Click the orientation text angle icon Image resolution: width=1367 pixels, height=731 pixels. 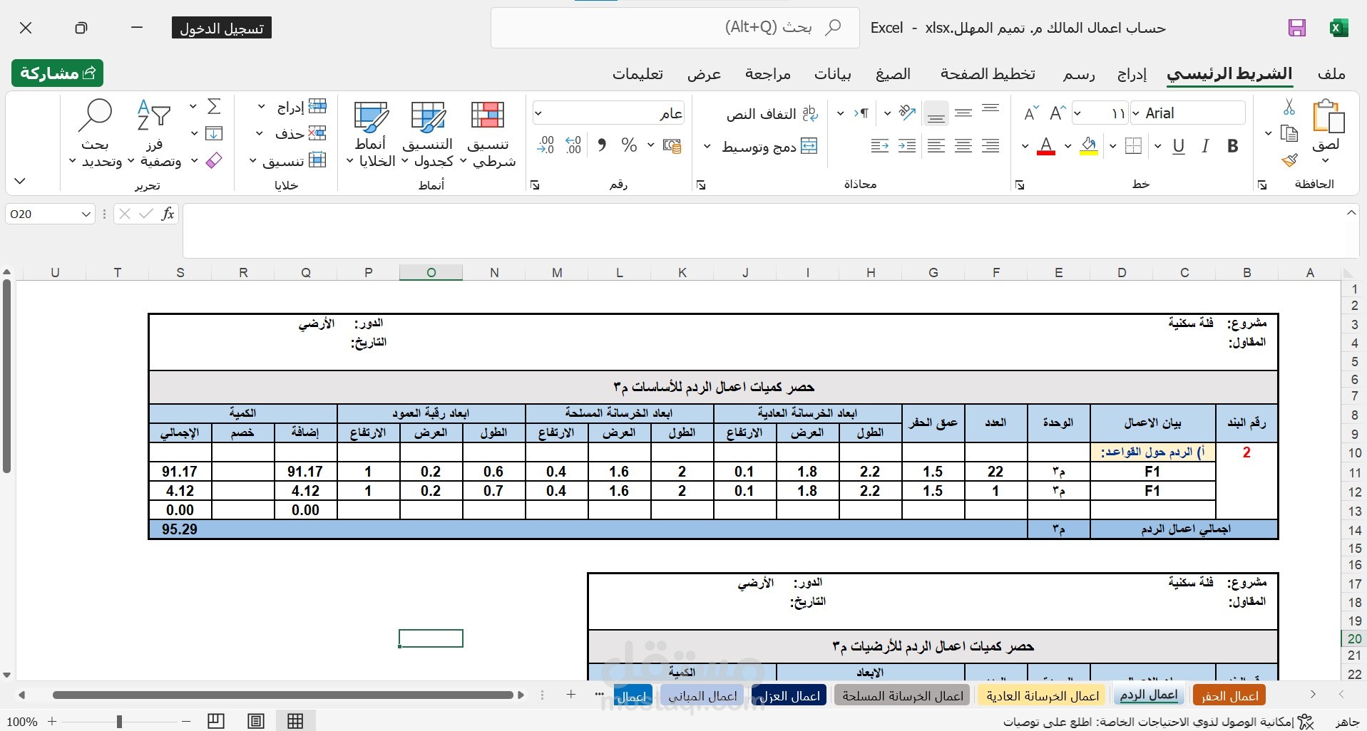pyautogui.click(x=907, y=113)
